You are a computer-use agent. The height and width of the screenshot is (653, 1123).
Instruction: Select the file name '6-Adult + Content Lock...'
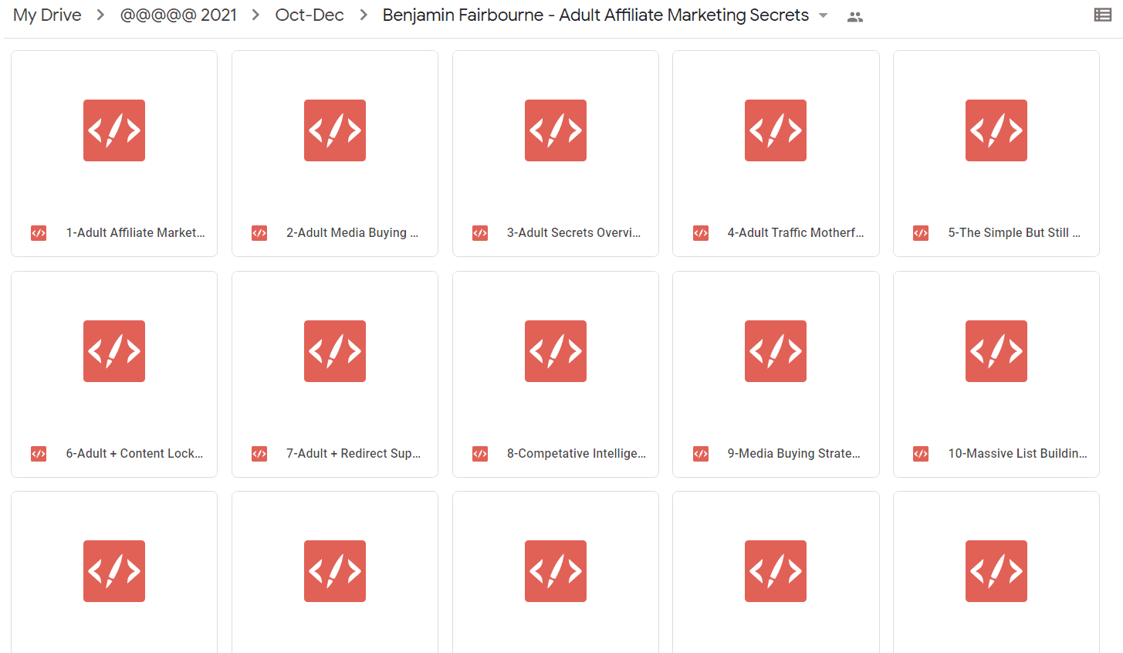[x=135, y=453]
